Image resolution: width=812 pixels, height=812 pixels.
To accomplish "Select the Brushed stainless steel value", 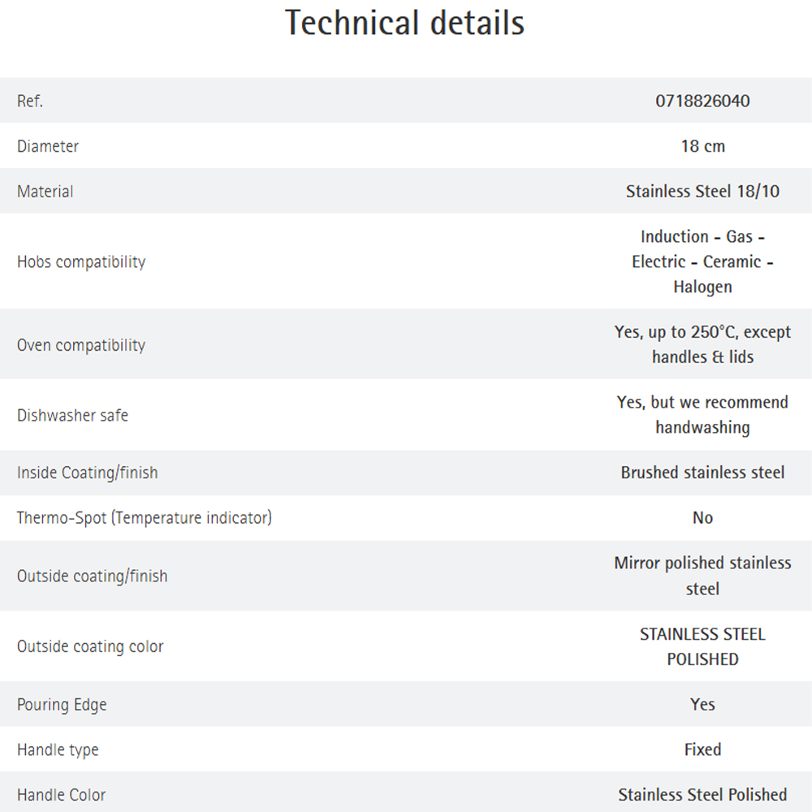I will tap(702, 473).
